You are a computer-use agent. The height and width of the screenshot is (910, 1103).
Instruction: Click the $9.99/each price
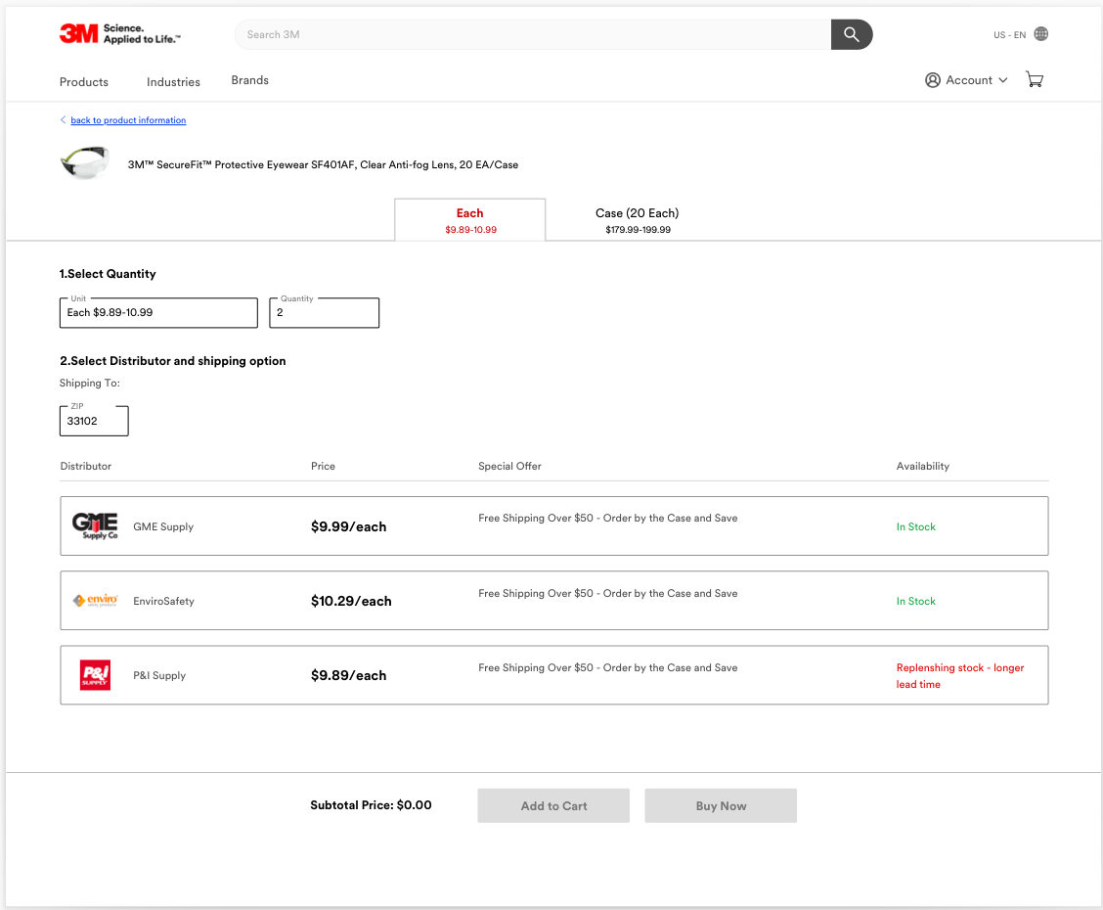click(x=348, y=526)
